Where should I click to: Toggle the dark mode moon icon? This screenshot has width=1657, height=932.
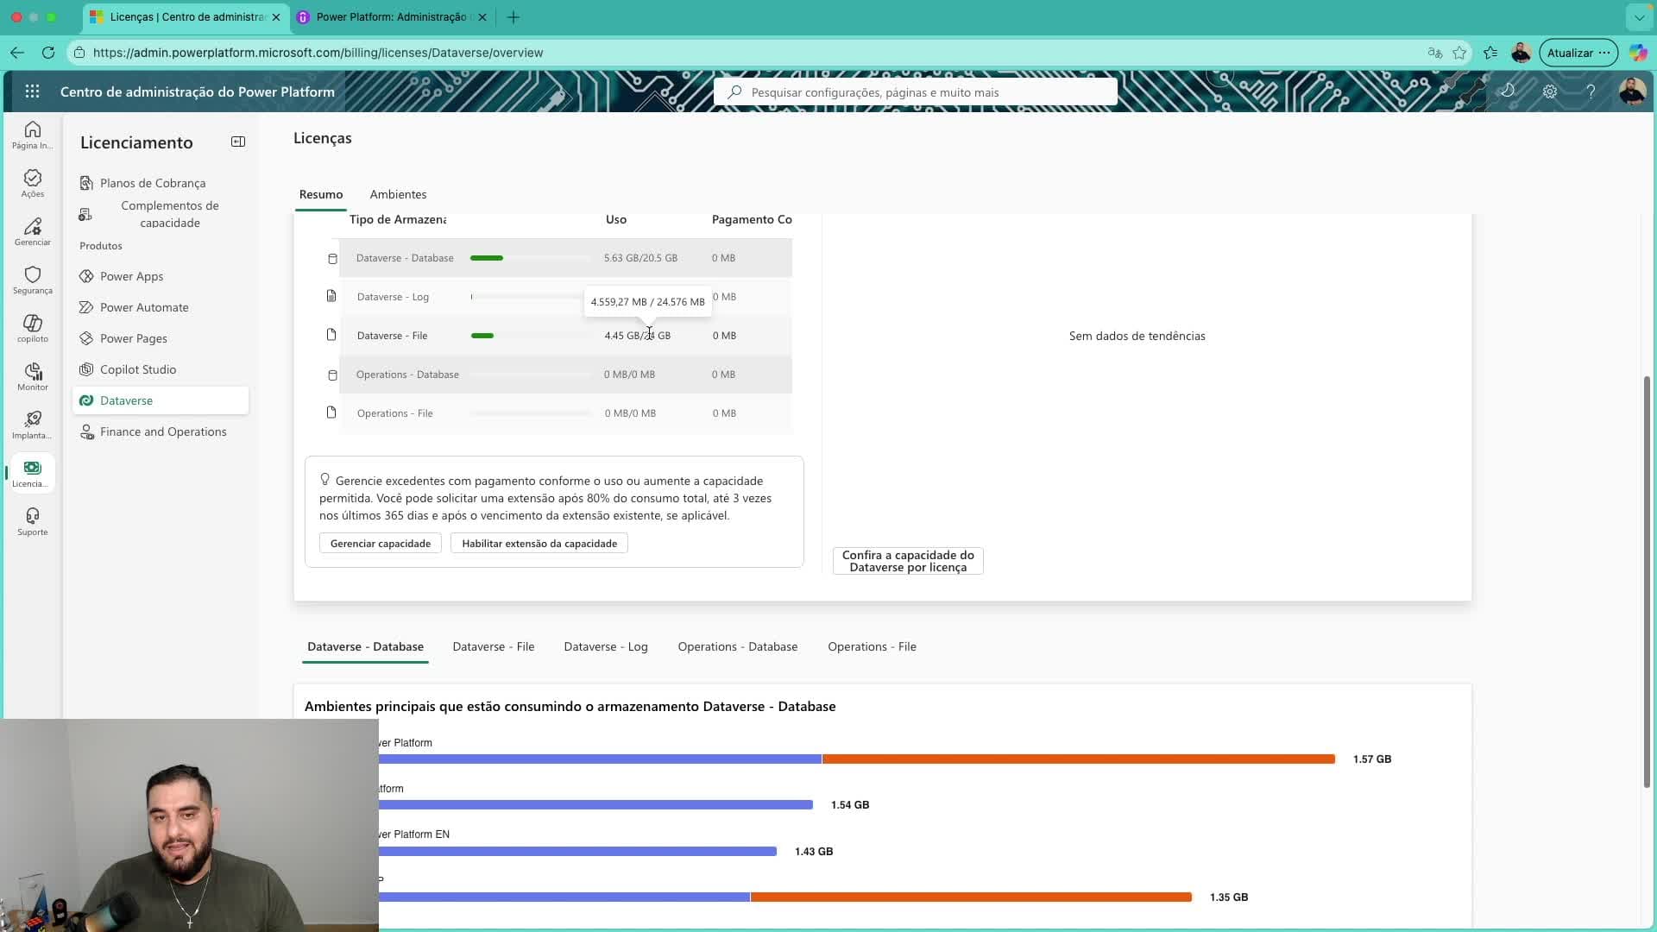[1508, 91]
